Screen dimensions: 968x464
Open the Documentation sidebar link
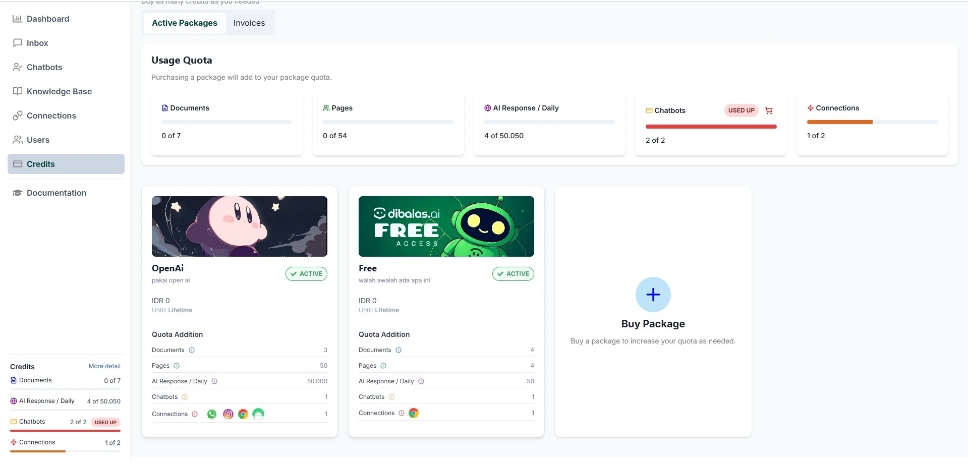pos(56,193)
